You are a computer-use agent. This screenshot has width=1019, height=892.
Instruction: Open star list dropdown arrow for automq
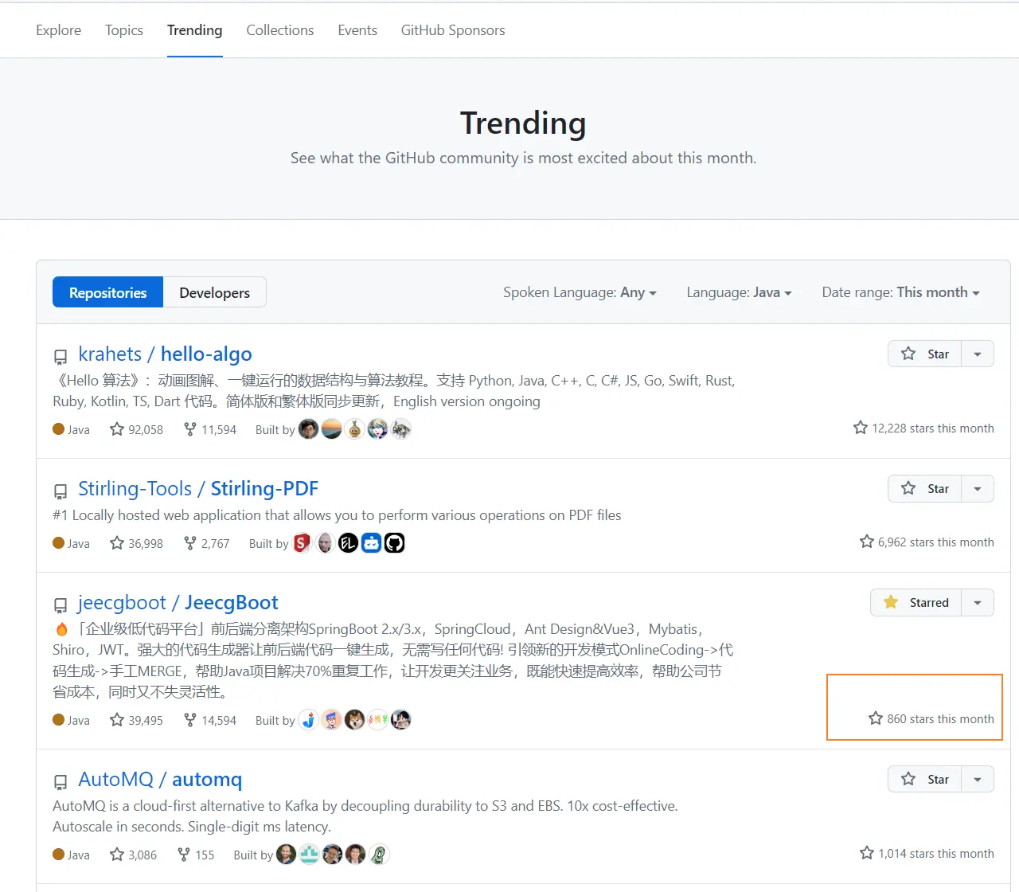click(978, 779)
